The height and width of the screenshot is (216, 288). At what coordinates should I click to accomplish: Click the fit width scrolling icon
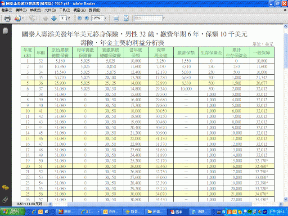click(116, 18)
